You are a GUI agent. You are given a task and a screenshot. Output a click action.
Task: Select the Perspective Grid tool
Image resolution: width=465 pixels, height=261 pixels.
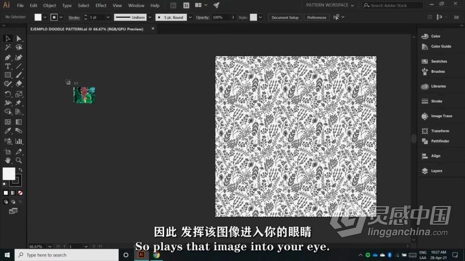[x=19, y=112]
